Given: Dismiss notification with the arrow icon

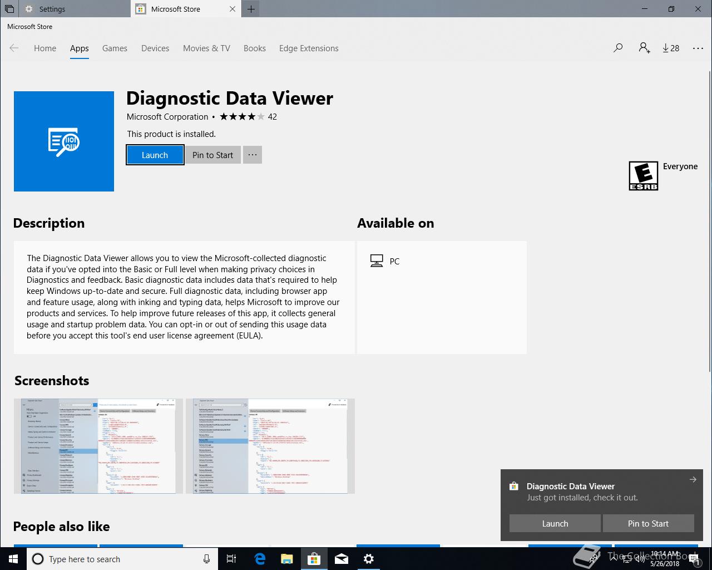Looking at the screenshot, I should 693,479.
